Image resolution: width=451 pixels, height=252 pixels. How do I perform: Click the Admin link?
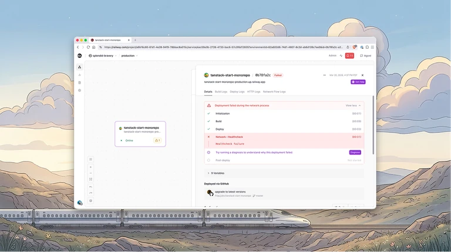tap(332, 56)
